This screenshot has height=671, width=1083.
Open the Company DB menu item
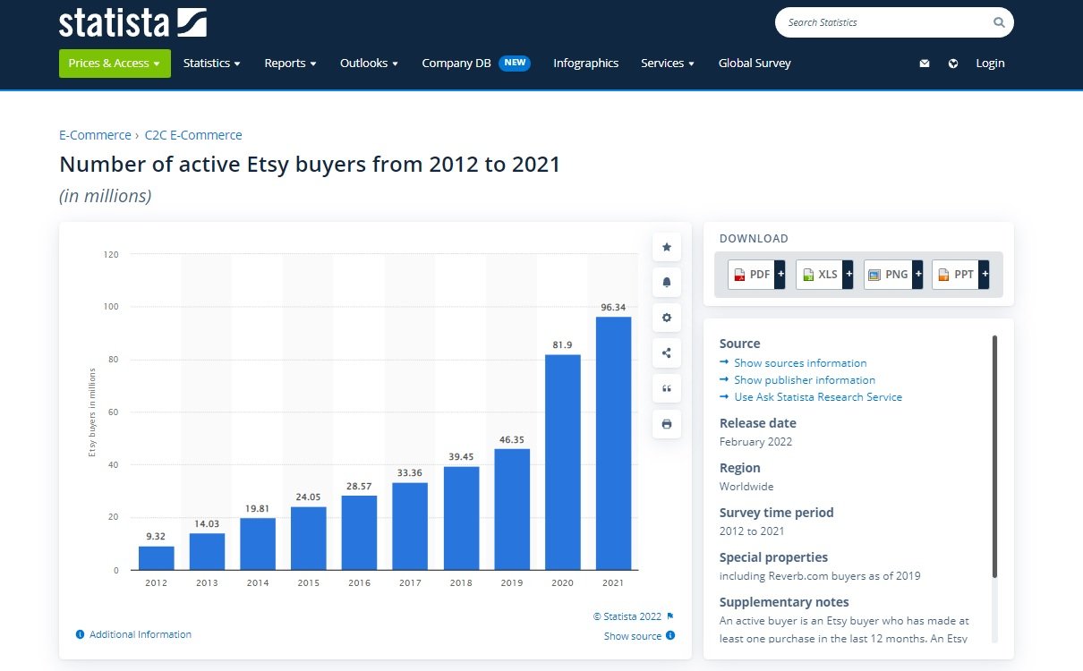[x=476, y=64]
